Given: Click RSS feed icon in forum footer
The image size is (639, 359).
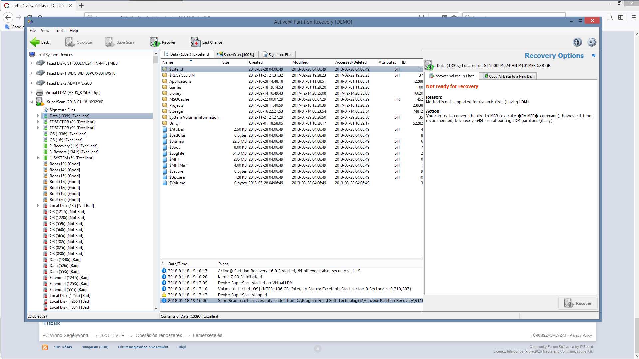Looking at the screenshot, I should 45,347.
